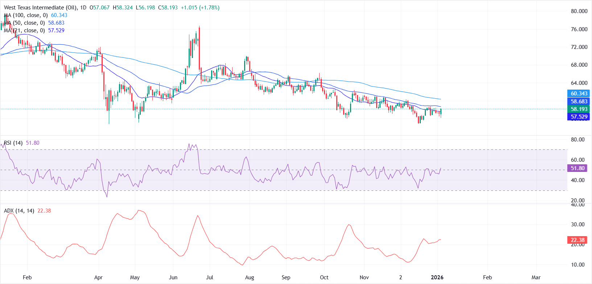
Task: Click the 60.343 price tag on right axis
Action: point(579,94)
